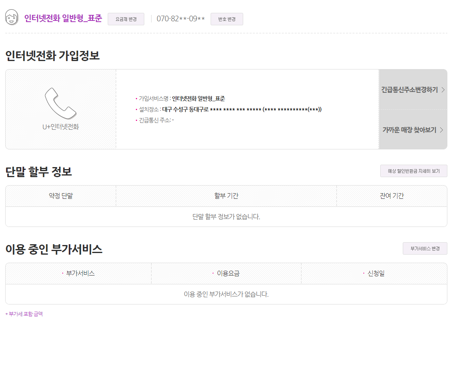The image size is (451, 390).
Task: Click the 인터넷전화 일반형_표준 title
Action: pos(62,18)
